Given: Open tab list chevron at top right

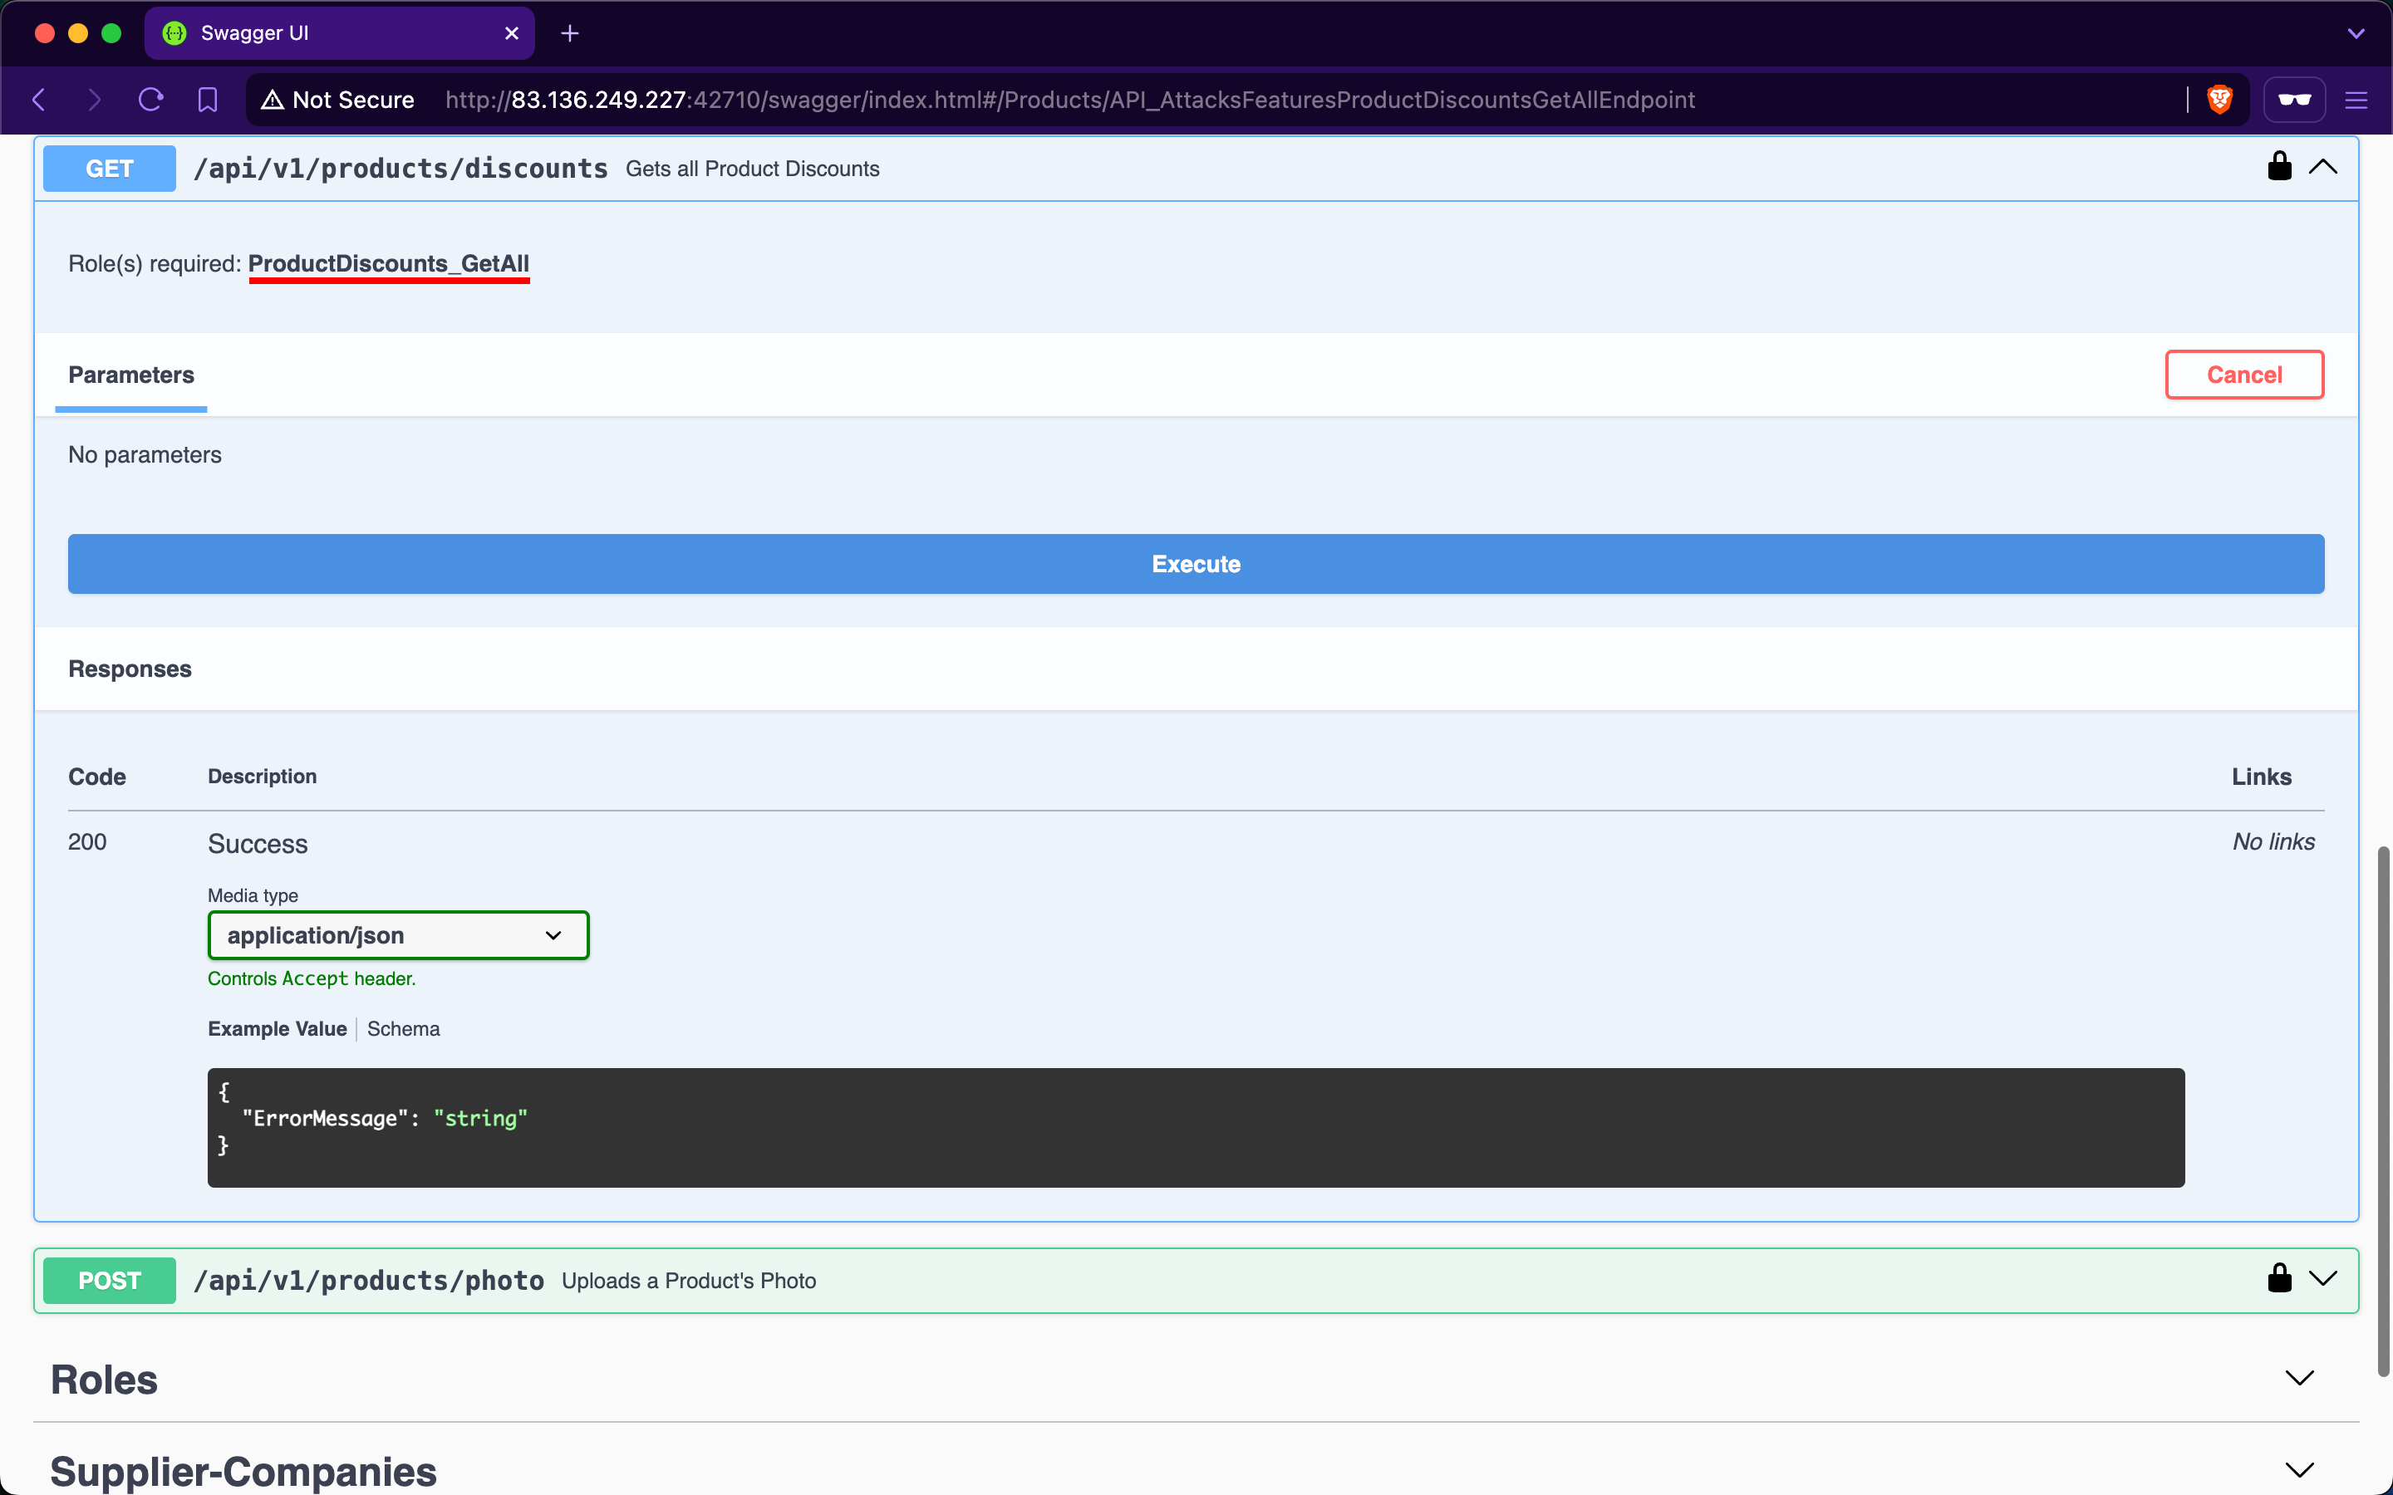Looking at the screenshot, I should tap(2356, 33).
